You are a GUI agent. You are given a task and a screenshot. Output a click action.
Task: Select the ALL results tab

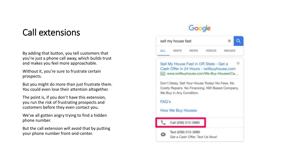coord(163,51)
